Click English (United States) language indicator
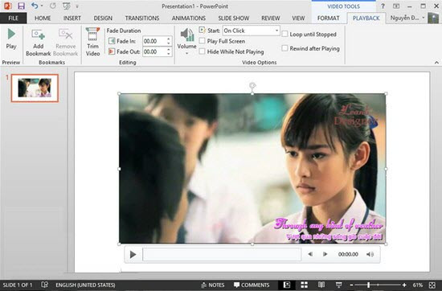 coord(85,285)
